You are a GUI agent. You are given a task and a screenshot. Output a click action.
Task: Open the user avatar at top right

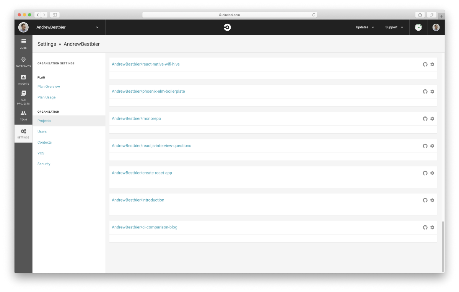[436, 27]
